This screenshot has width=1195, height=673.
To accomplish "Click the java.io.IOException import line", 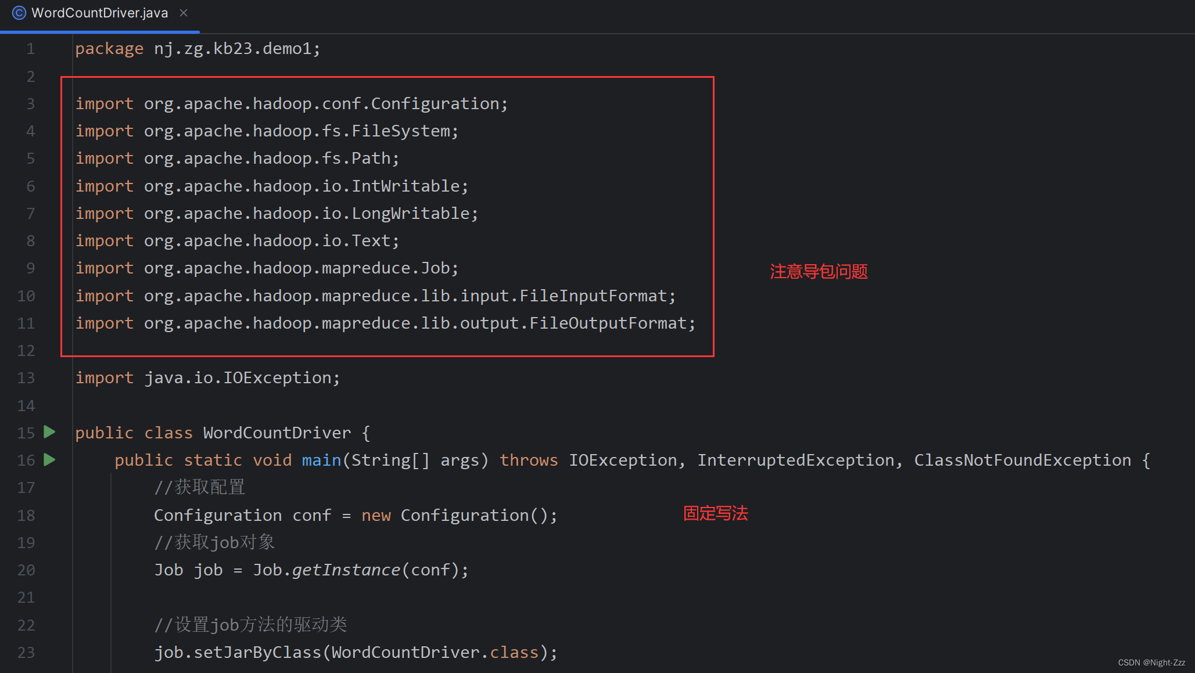I will tap(207, 377).
